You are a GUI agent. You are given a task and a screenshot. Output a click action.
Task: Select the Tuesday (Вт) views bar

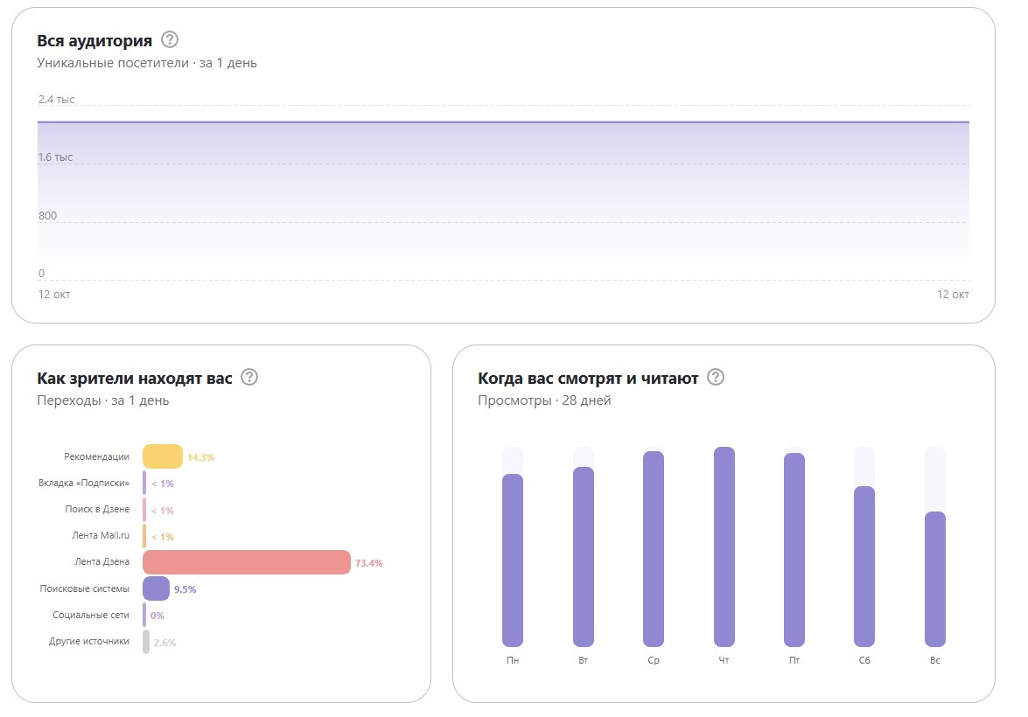click(x=584, y=556)
